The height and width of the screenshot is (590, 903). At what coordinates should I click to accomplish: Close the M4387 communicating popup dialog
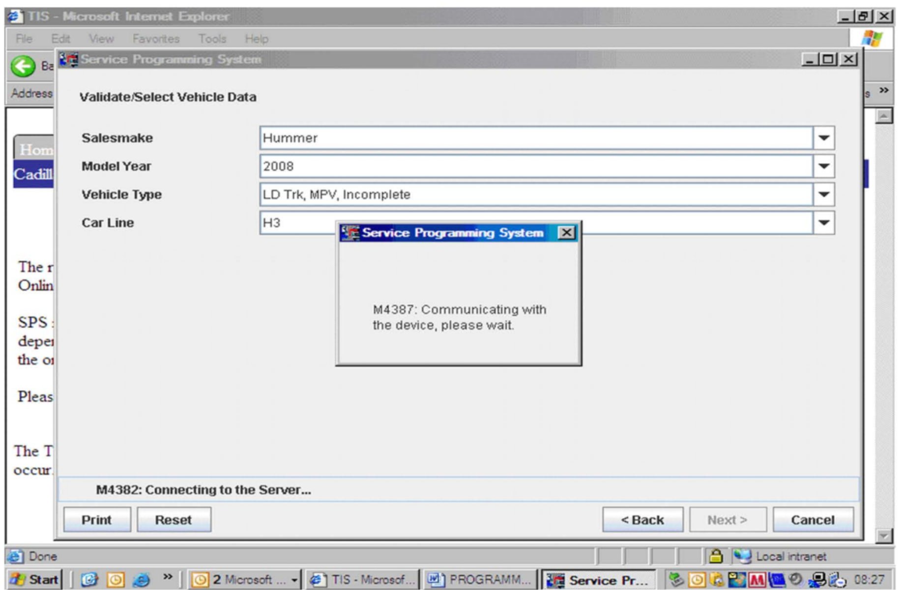pyautogui.click(x=566, y=232)
